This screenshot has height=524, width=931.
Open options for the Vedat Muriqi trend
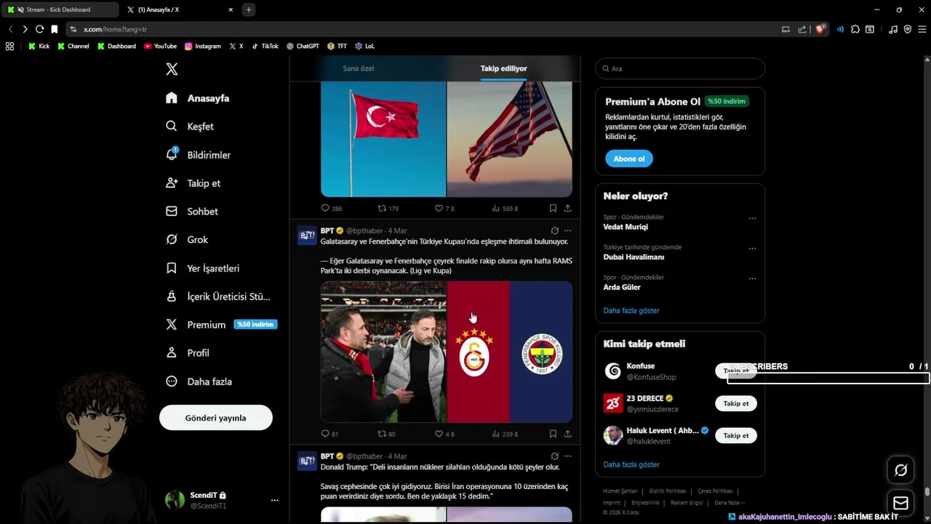point(752,218)
